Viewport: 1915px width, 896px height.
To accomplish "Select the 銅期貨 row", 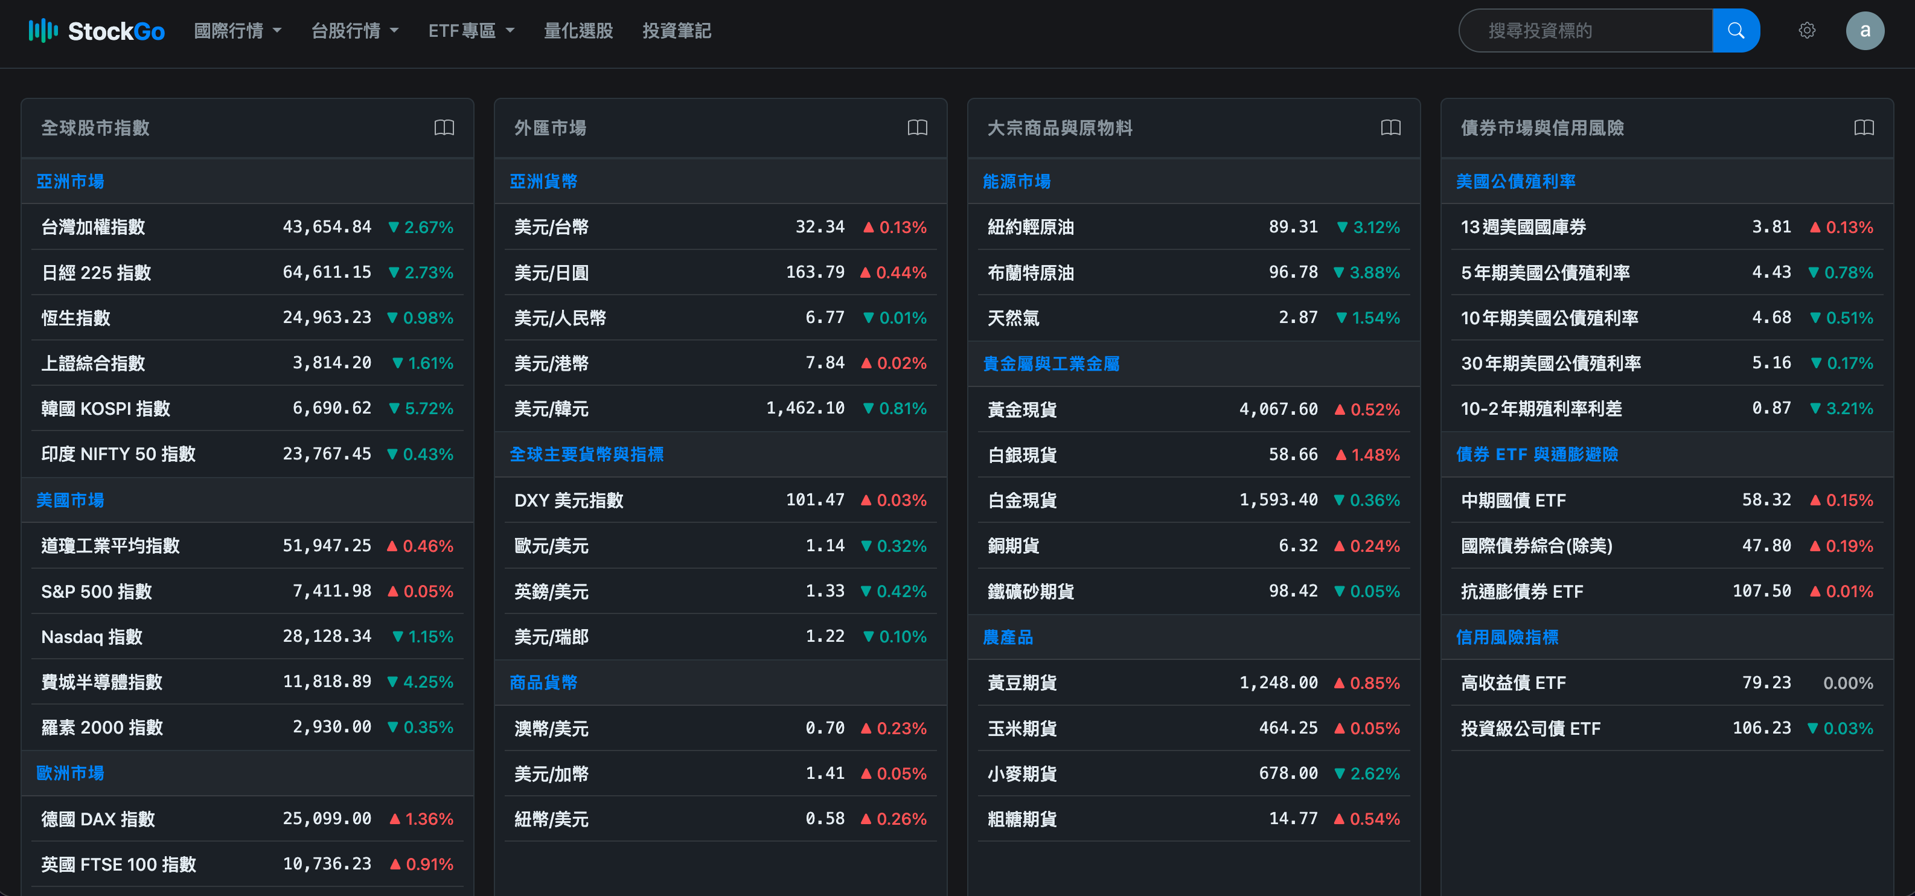I will click(x=1194, y=546).
